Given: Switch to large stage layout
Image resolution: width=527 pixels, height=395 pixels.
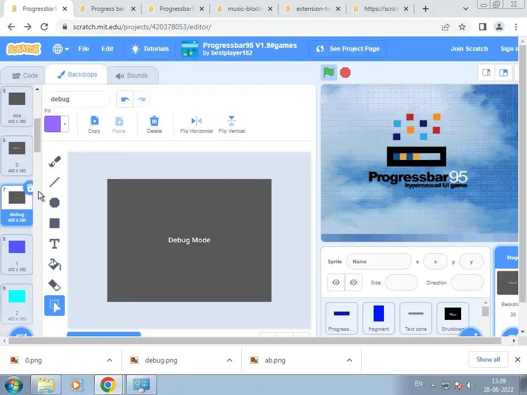Looking at the screenshot, I should tap(503, 73).
